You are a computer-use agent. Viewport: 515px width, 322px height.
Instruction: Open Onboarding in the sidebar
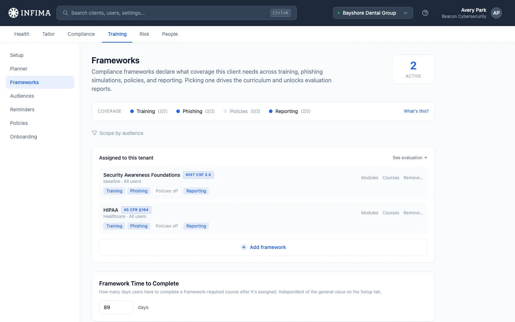pyautogui.click(x=40, y=137)
